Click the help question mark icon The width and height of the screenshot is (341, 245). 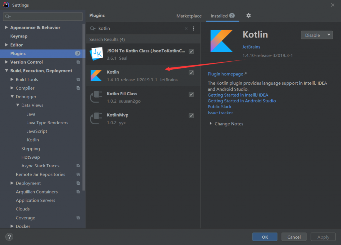(9, 237)
